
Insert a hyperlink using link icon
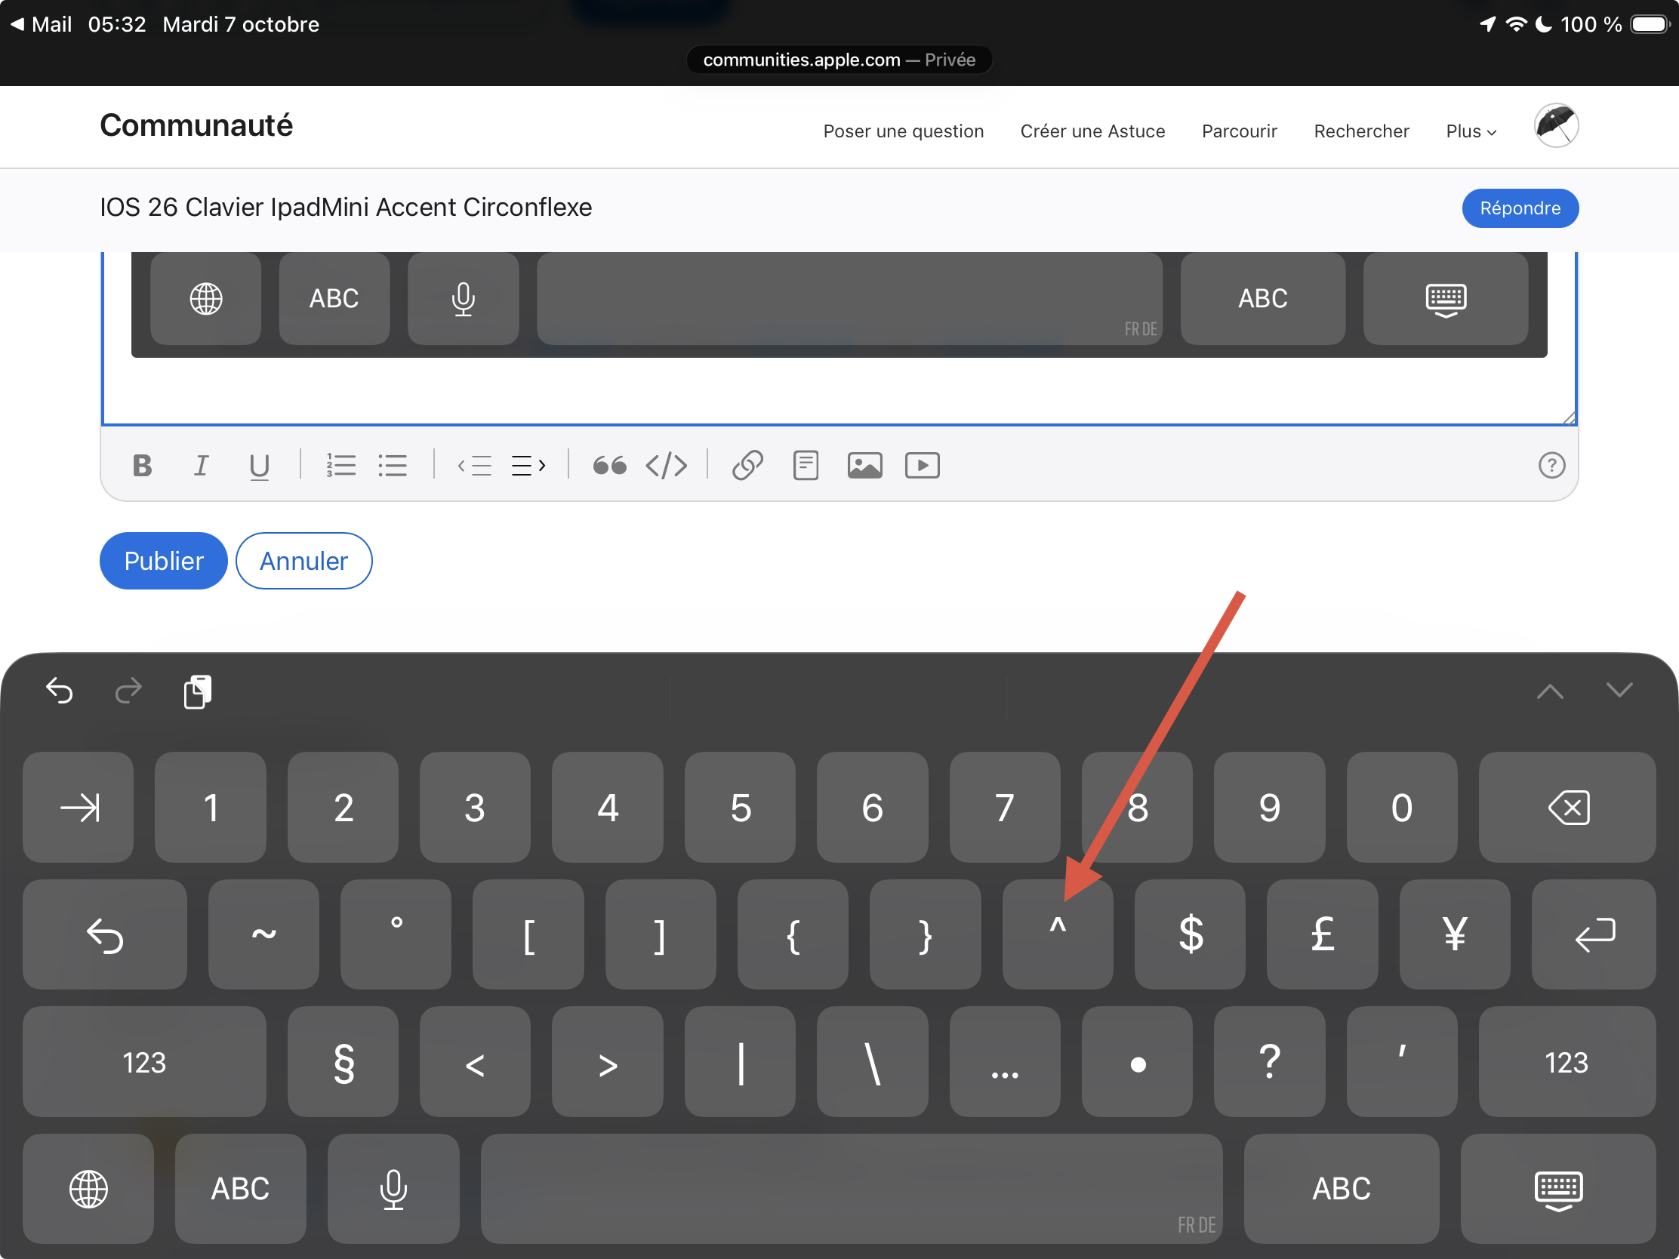click(x=747, y=465)
